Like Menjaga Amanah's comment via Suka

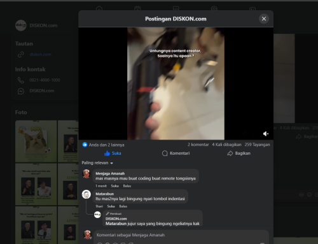click(114, 186)
